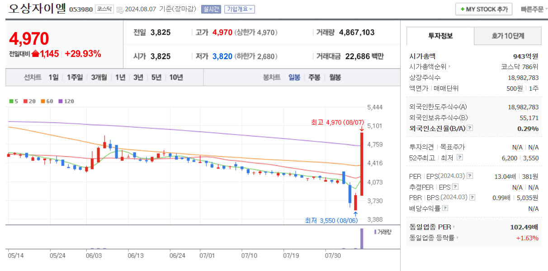Expand the 빠른주문 dropdown
Screen dimensions: 548x271
point(534,9)
